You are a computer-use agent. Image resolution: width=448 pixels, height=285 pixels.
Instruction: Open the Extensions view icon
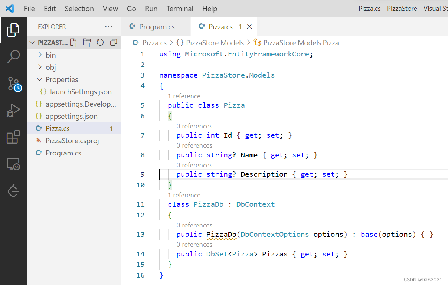click(x=13, y=137)
